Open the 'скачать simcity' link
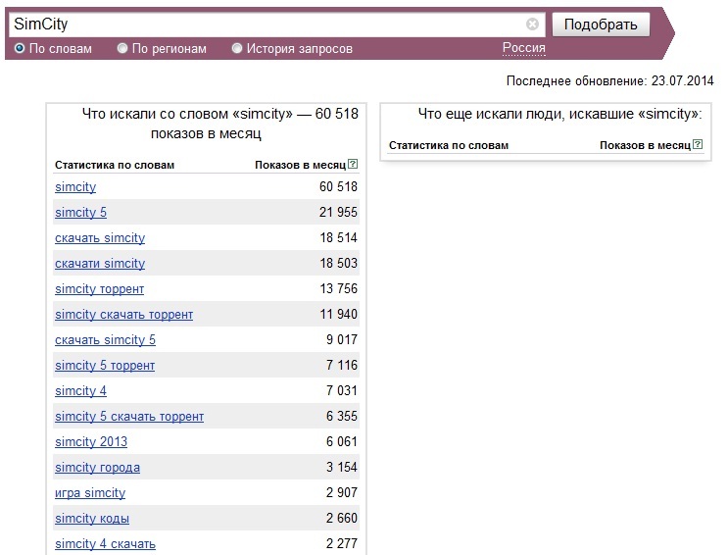The height and width of the screenshot is (555, 728). (100, 238)
